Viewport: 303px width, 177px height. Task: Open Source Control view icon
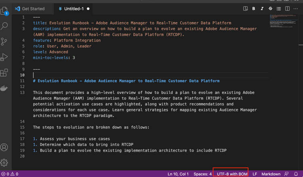point(4,42)
